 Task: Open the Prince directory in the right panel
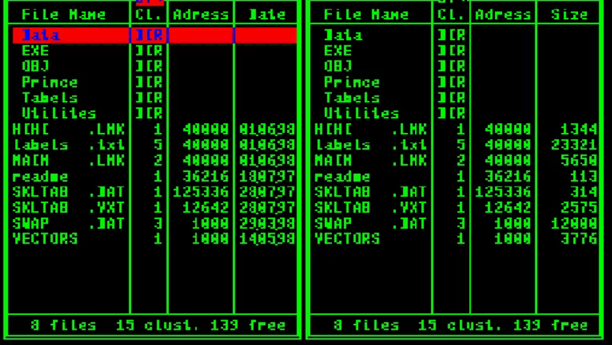tap(352, 82)
